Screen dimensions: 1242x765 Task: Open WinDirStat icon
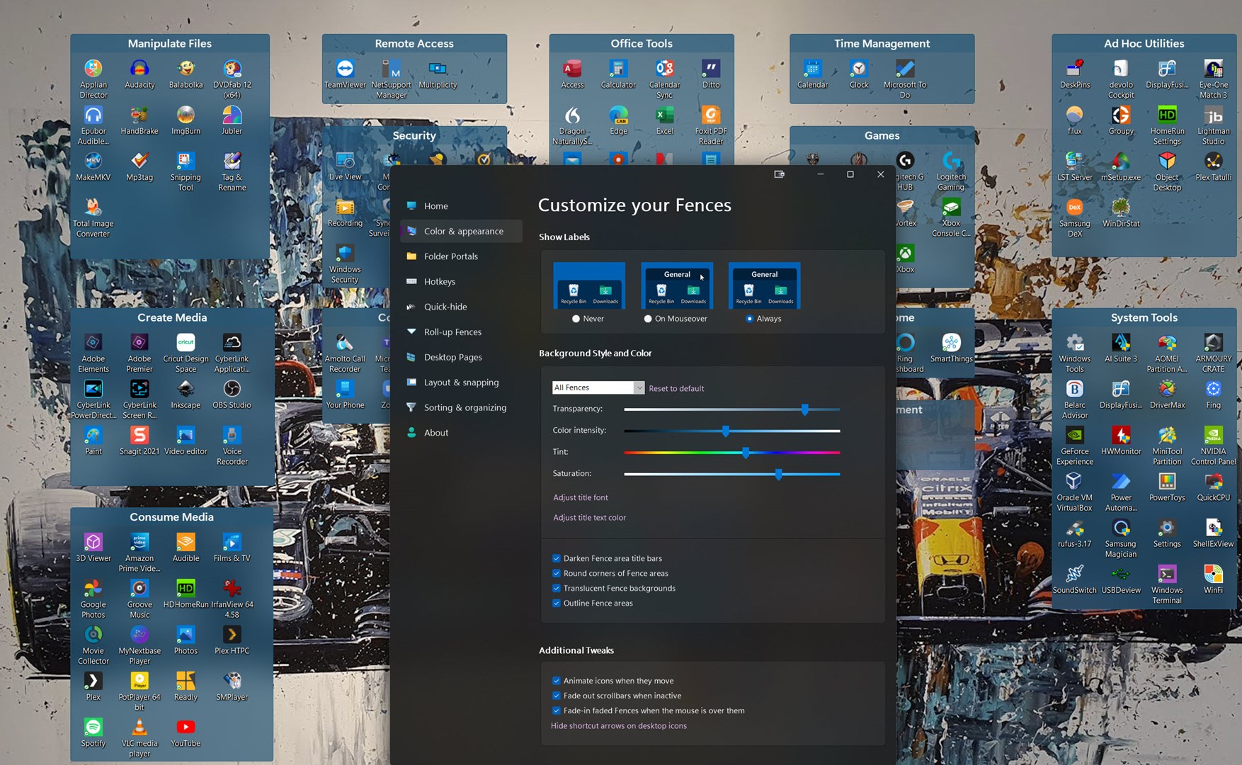(1121, 212)
